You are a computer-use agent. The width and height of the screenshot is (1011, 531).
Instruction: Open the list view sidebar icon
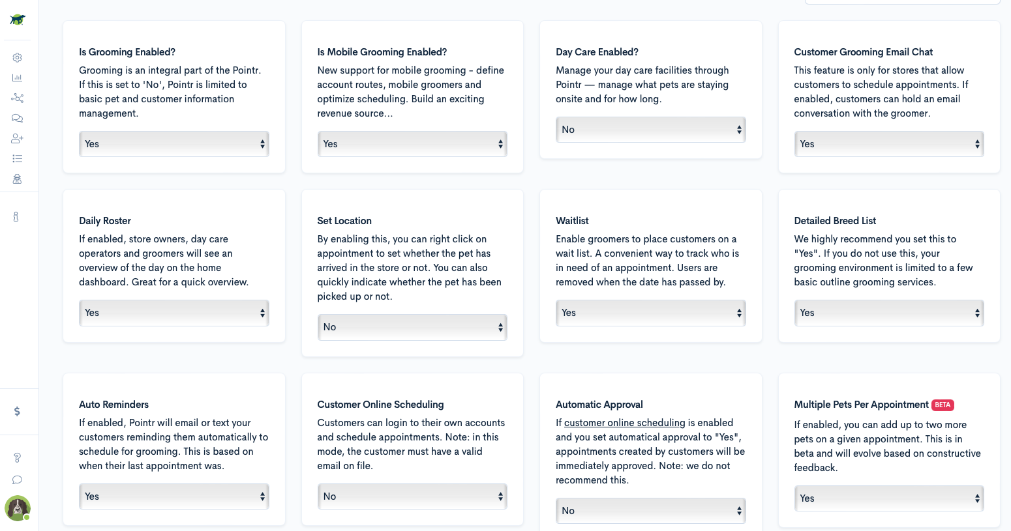(x=17, y=158)
